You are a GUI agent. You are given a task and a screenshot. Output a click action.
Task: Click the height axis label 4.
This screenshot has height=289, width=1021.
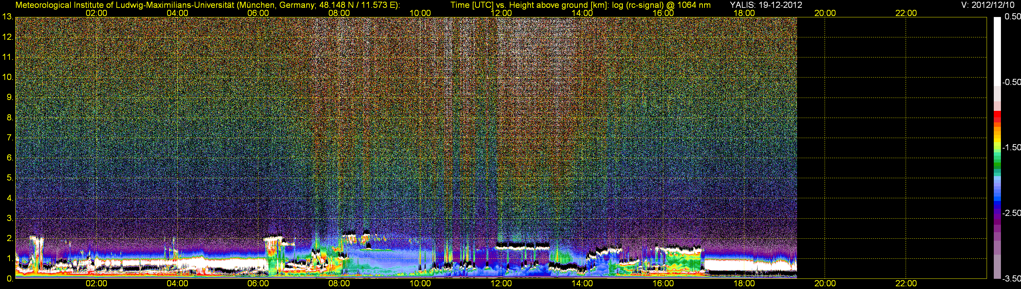10,198
